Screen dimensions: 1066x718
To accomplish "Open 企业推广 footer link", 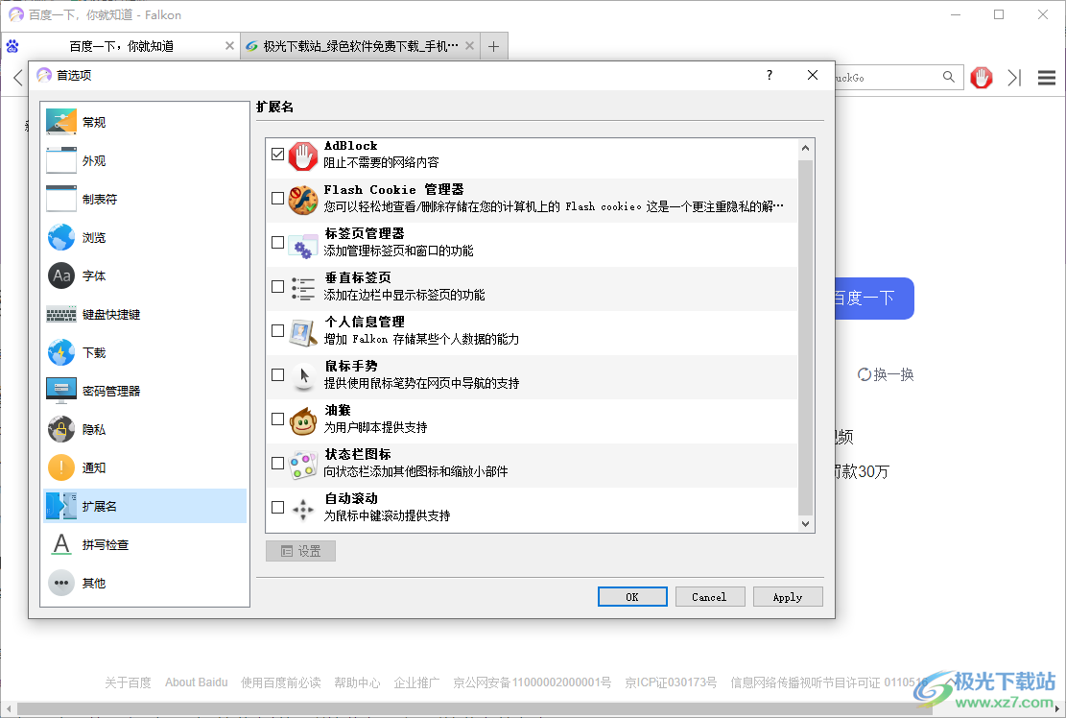I will point(416,682).
